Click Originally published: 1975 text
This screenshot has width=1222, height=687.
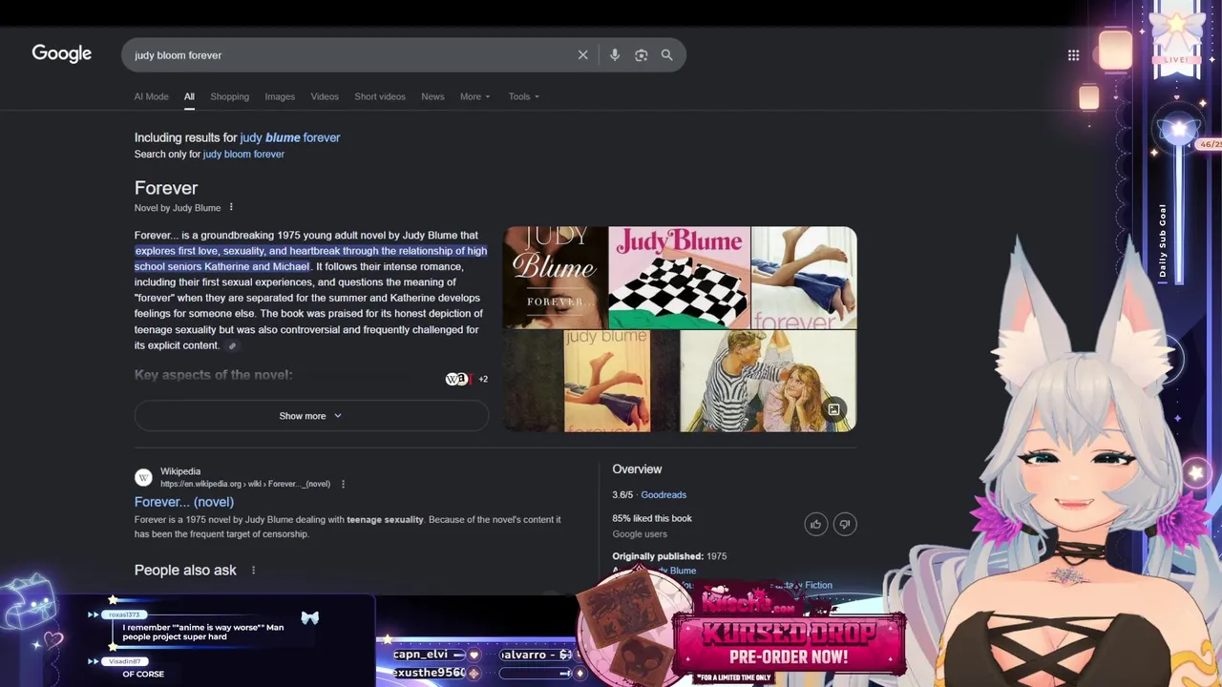coord(669,556)
